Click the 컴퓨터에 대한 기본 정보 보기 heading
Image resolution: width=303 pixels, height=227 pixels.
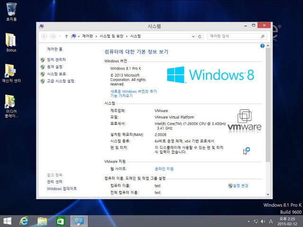pyautogui.click(x=136, y=52)
